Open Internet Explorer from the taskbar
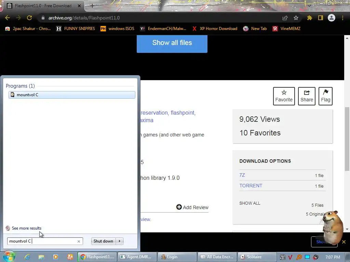The height and width of the screenshot is (262, 350). point(27,257)
